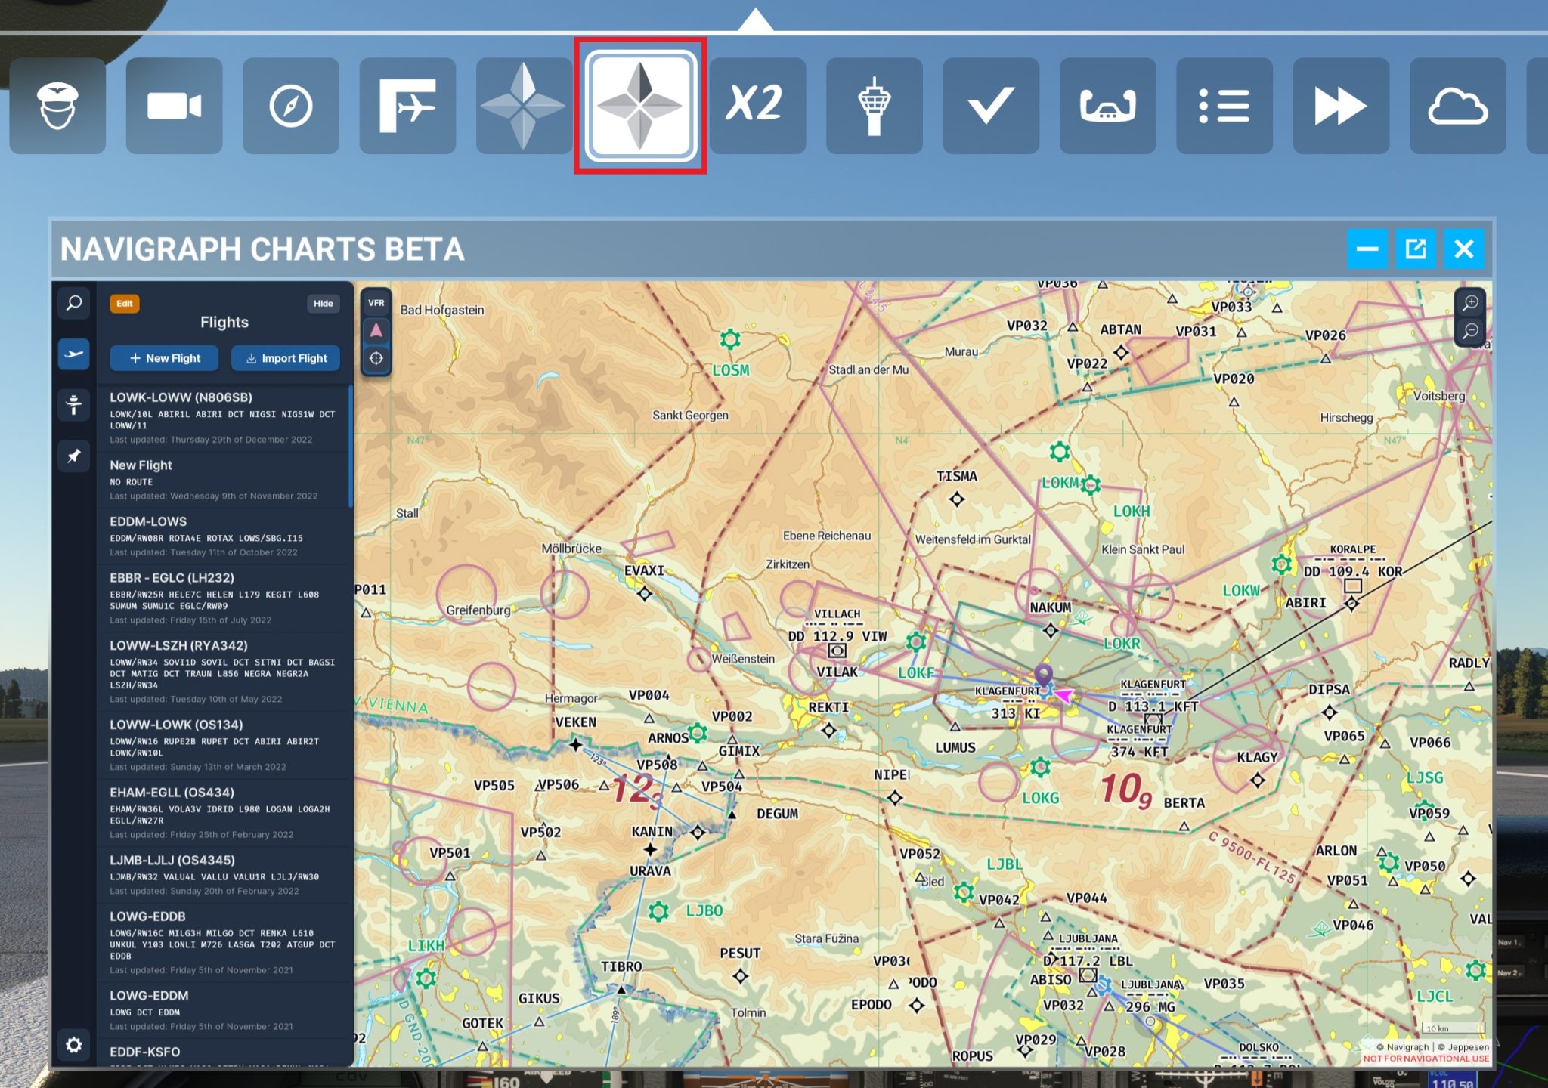This screenshot has width=1548, height=1088.
Task: Click the VILLACH 112.9 VIW navaid label
Action: coord(837,627)
